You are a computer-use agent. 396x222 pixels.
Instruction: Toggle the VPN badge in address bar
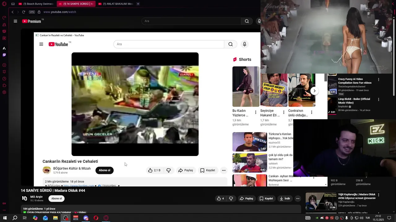tap(32, 12)
